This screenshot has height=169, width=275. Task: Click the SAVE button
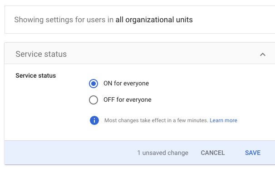pyautogui.click(x=253, y=153)
